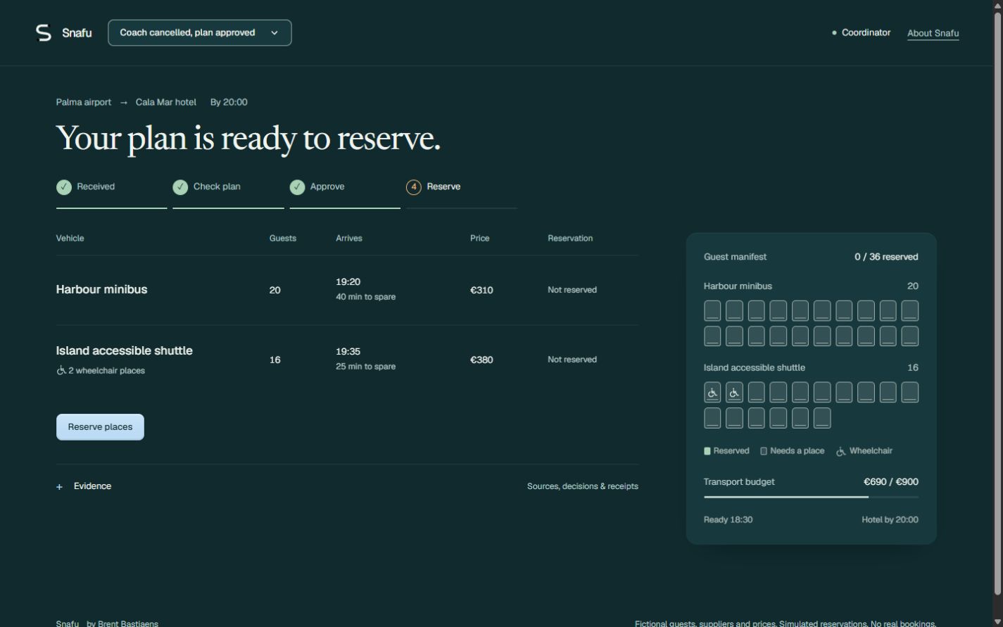The width and height of the screenshot is (1003, 627).
Task: Click the Island shuttle price €380
Action: [x=481, y=360]
